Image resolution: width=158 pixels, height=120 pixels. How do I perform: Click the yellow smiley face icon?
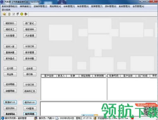point(22,14)
